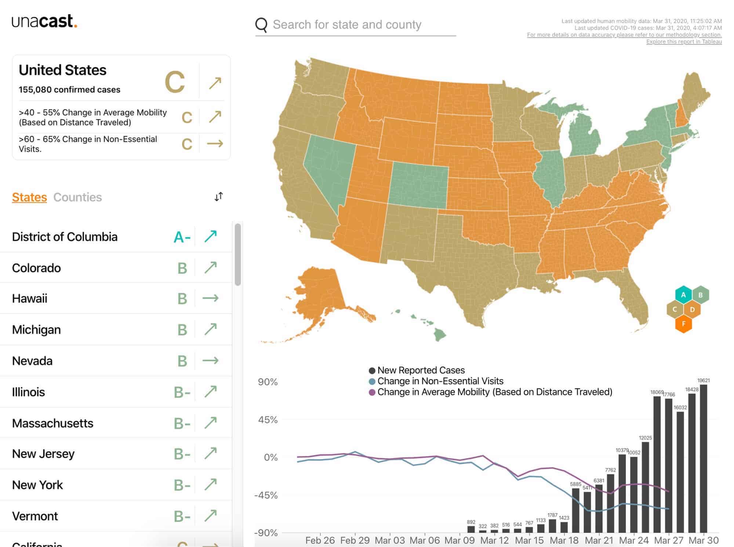Image resolution: width=734 pixels, height=547 pixels.
Task: Click the states list scrollbar thumb
Action: coord(238,254)
